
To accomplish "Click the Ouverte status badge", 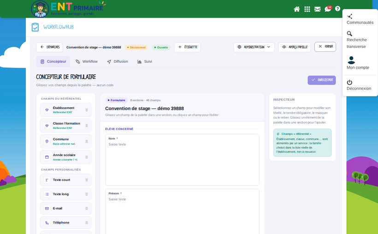I will (161, 48).
